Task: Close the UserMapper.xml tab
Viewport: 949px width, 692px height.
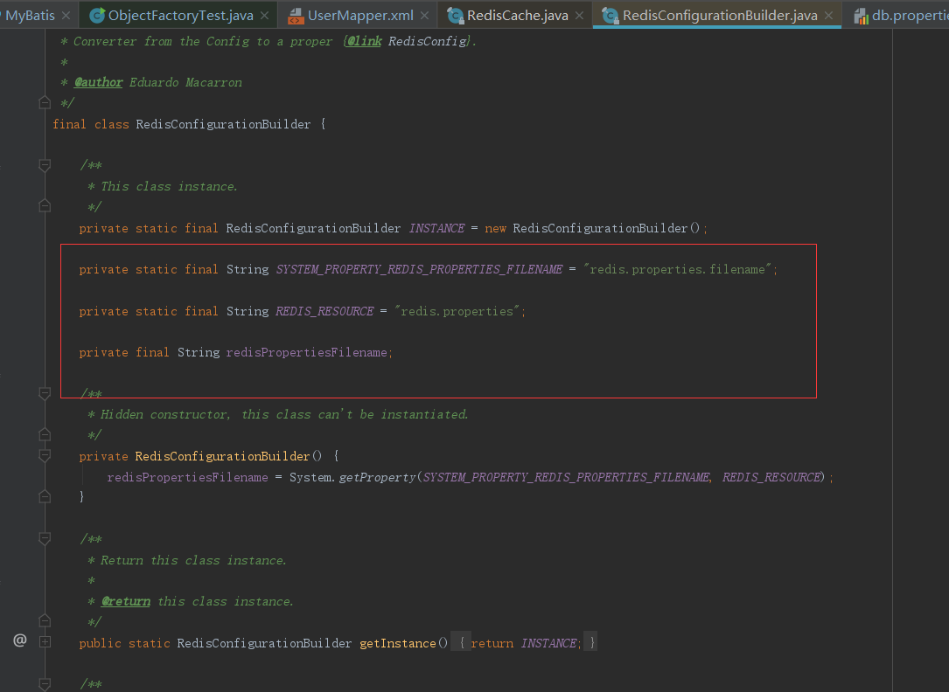Action: pyautogui.click(x=424, y=15)
